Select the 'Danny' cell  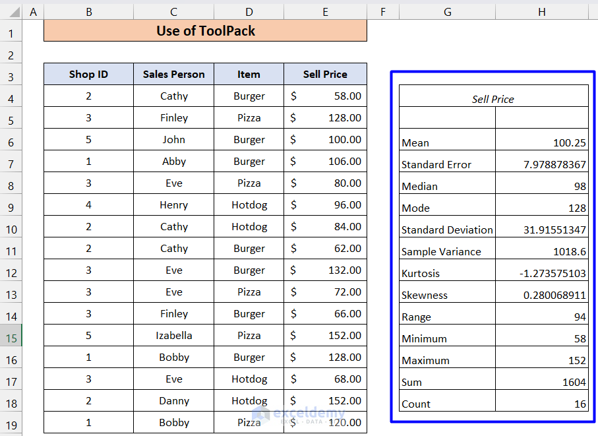click(x=173, y=400)
